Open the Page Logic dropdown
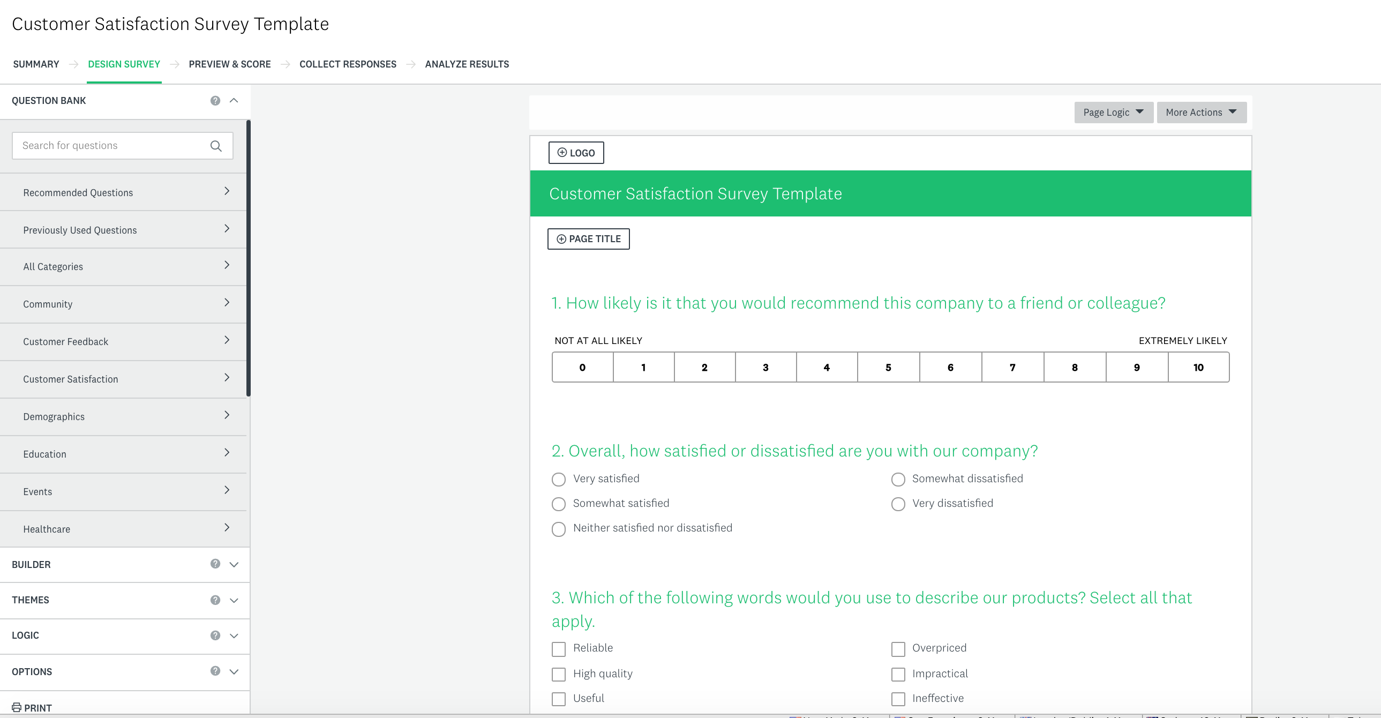Viewport: 1381px width, 718px height. (x=1113, y=113)
